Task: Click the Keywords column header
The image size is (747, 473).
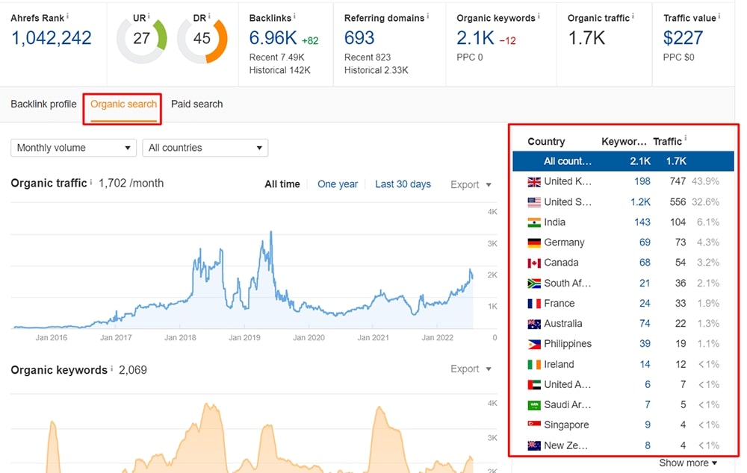Action: tap(624, 141)
